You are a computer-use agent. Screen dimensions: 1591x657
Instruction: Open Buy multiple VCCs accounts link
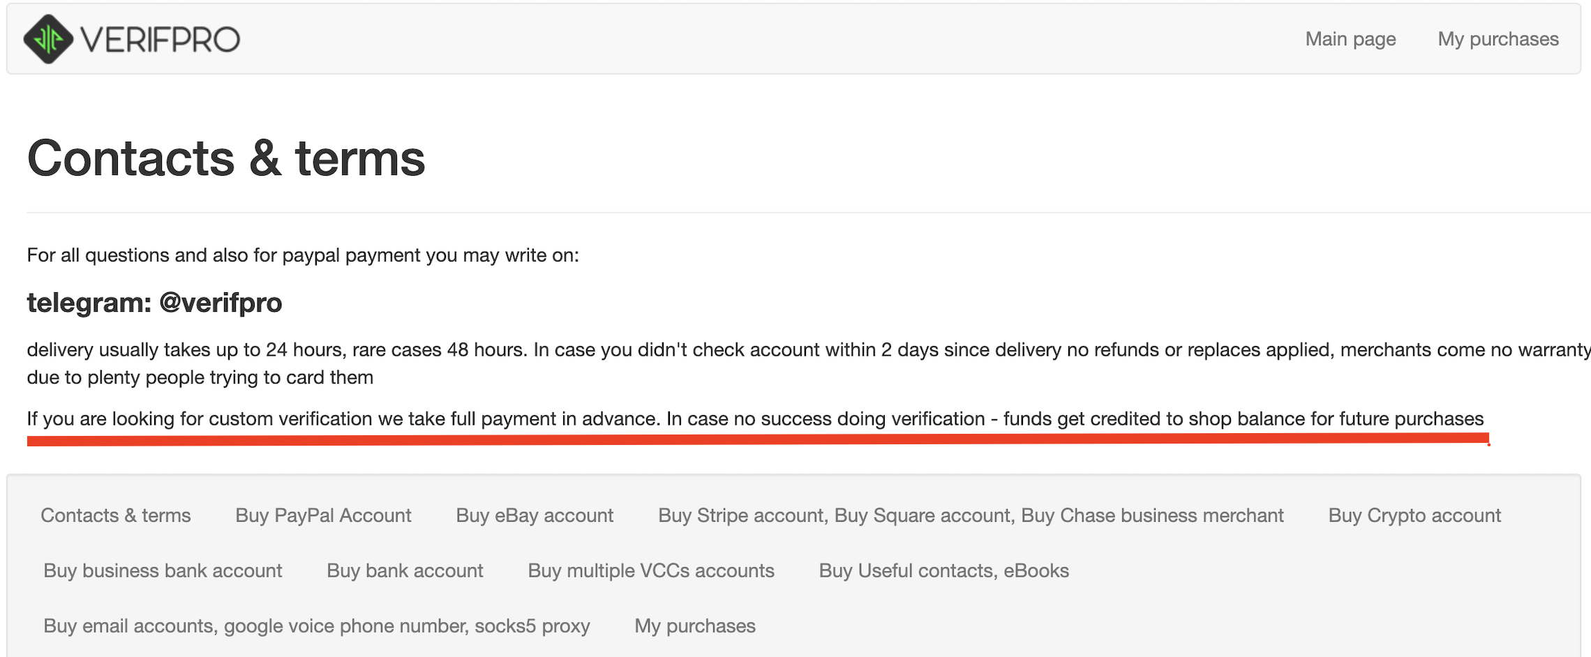[651, 571]
